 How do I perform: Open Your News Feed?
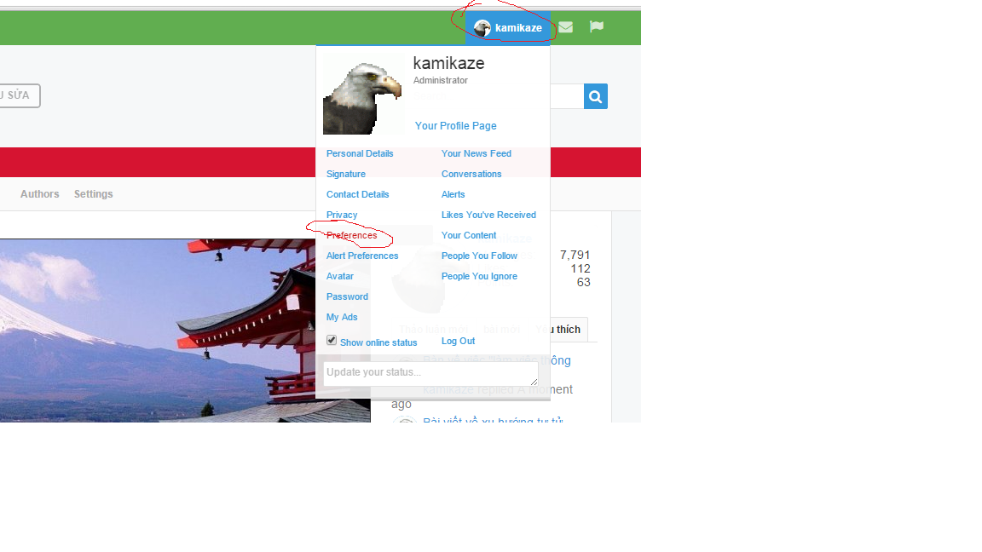(x=476, y=153)
